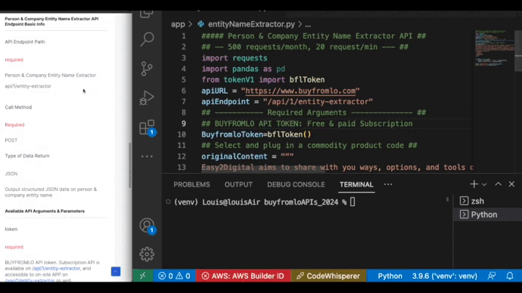Click the 'JSON' value in the docs page
This screenshot has width=522, height=293.
11,174
